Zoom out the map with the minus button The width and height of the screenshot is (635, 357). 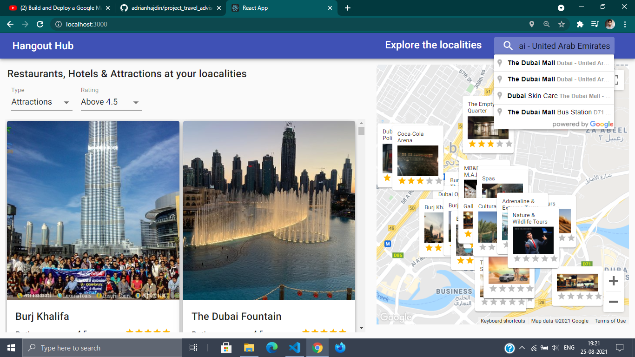click(613, 302)
